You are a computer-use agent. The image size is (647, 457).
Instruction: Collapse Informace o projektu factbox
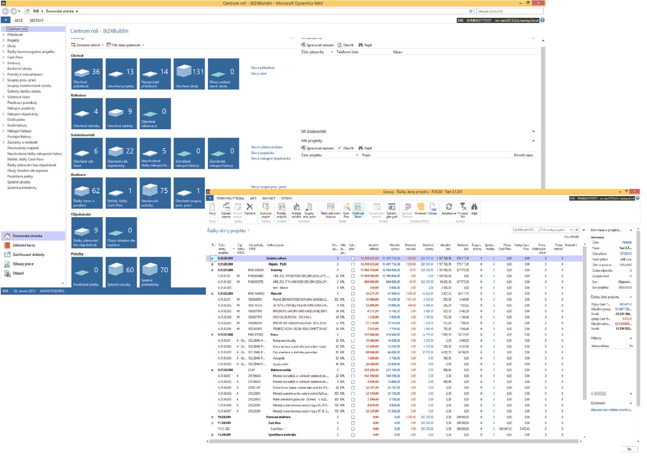tap(631, 230)
